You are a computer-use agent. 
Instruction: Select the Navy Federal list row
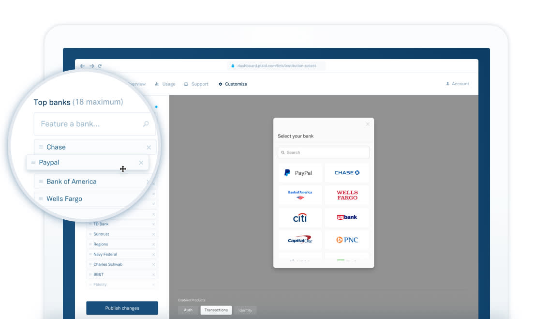coord(122,255)
